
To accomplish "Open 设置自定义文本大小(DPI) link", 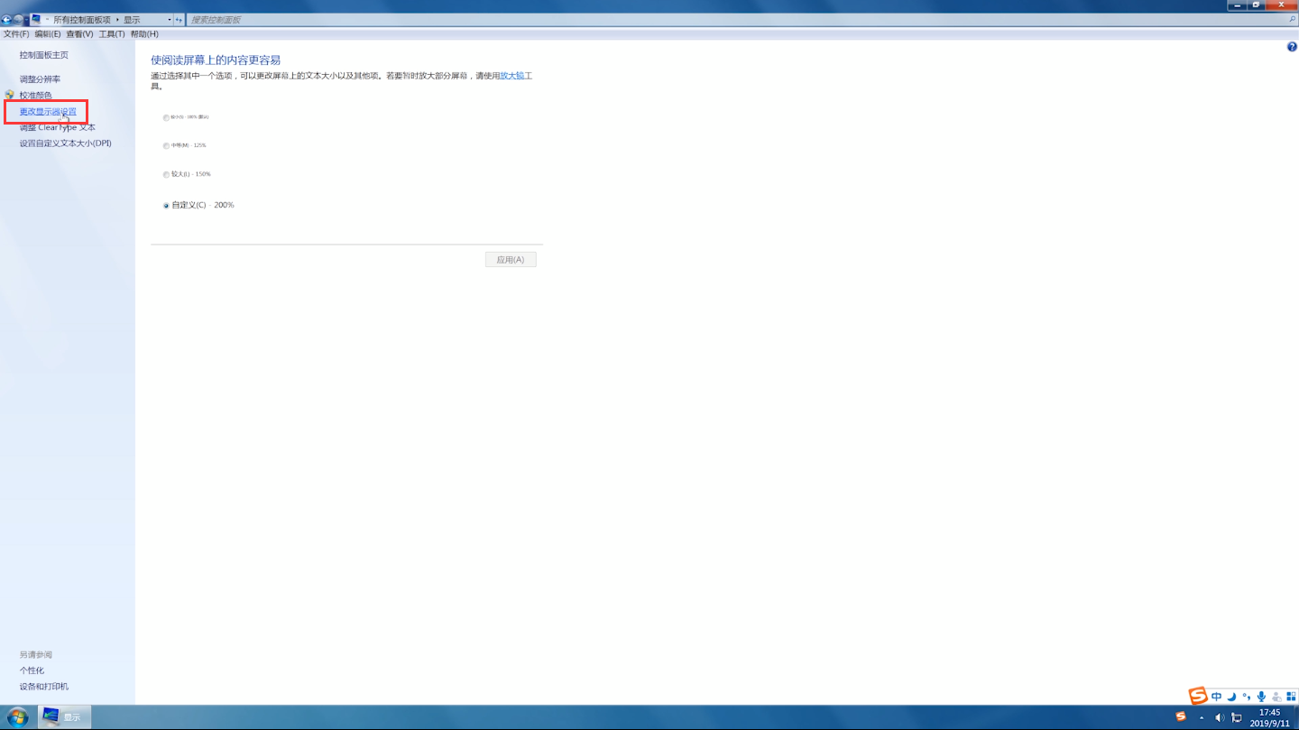I will pos(66,143).
